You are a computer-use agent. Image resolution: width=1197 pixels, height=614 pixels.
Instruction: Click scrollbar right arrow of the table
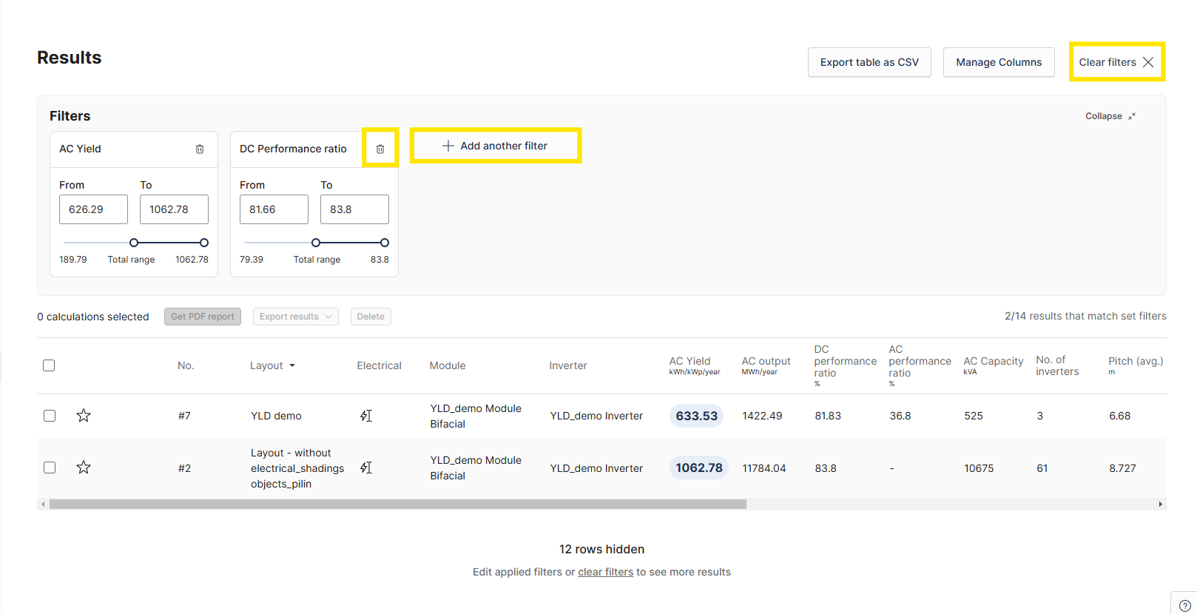pyautogui.click(x=1160, y=504)
